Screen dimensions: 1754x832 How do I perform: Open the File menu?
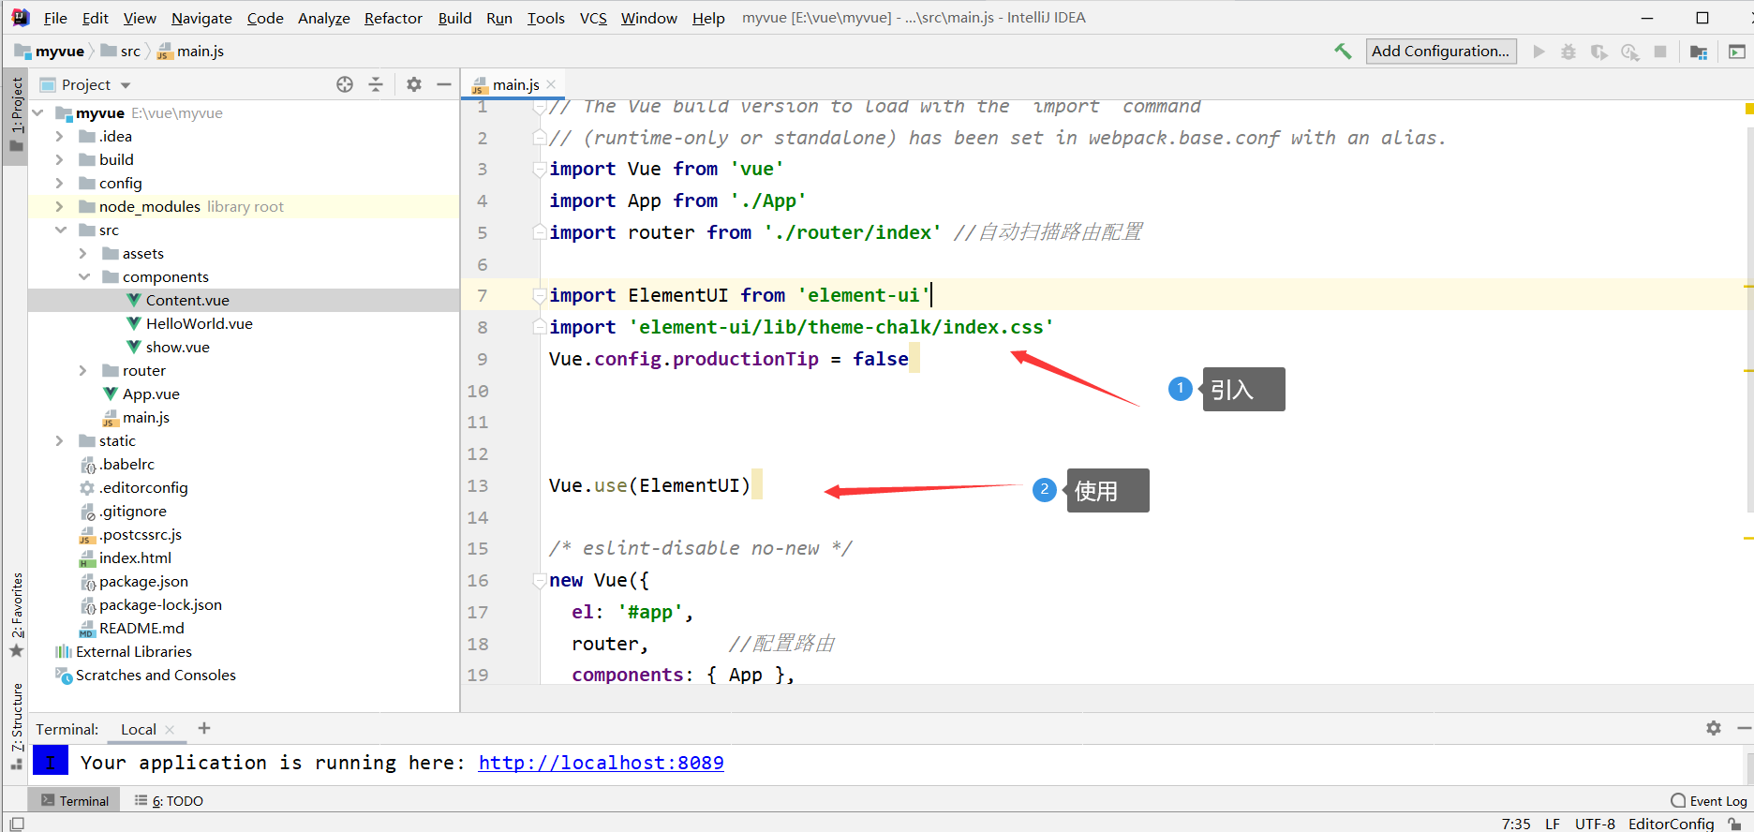coord(55,18)
